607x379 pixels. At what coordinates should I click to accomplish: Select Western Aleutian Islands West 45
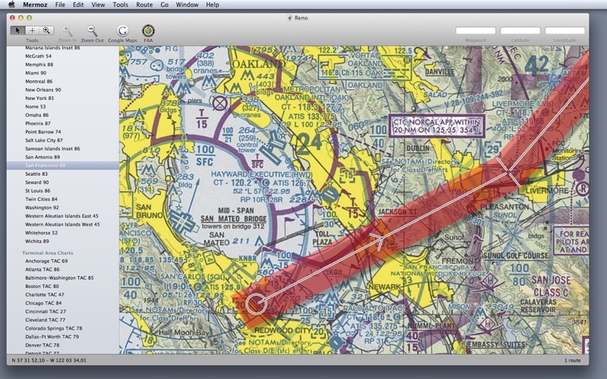(x=62, y=224)
